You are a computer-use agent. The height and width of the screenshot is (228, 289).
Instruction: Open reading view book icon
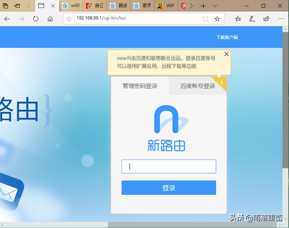[x=205, y=19]
